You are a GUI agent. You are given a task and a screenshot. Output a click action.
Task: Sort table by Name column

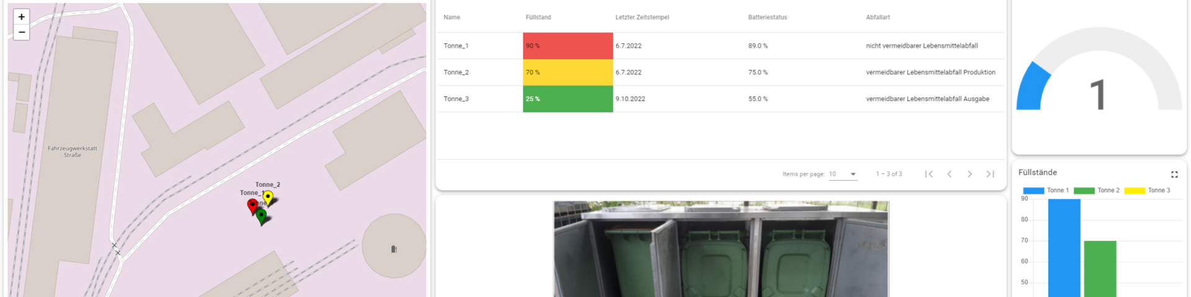452,17
